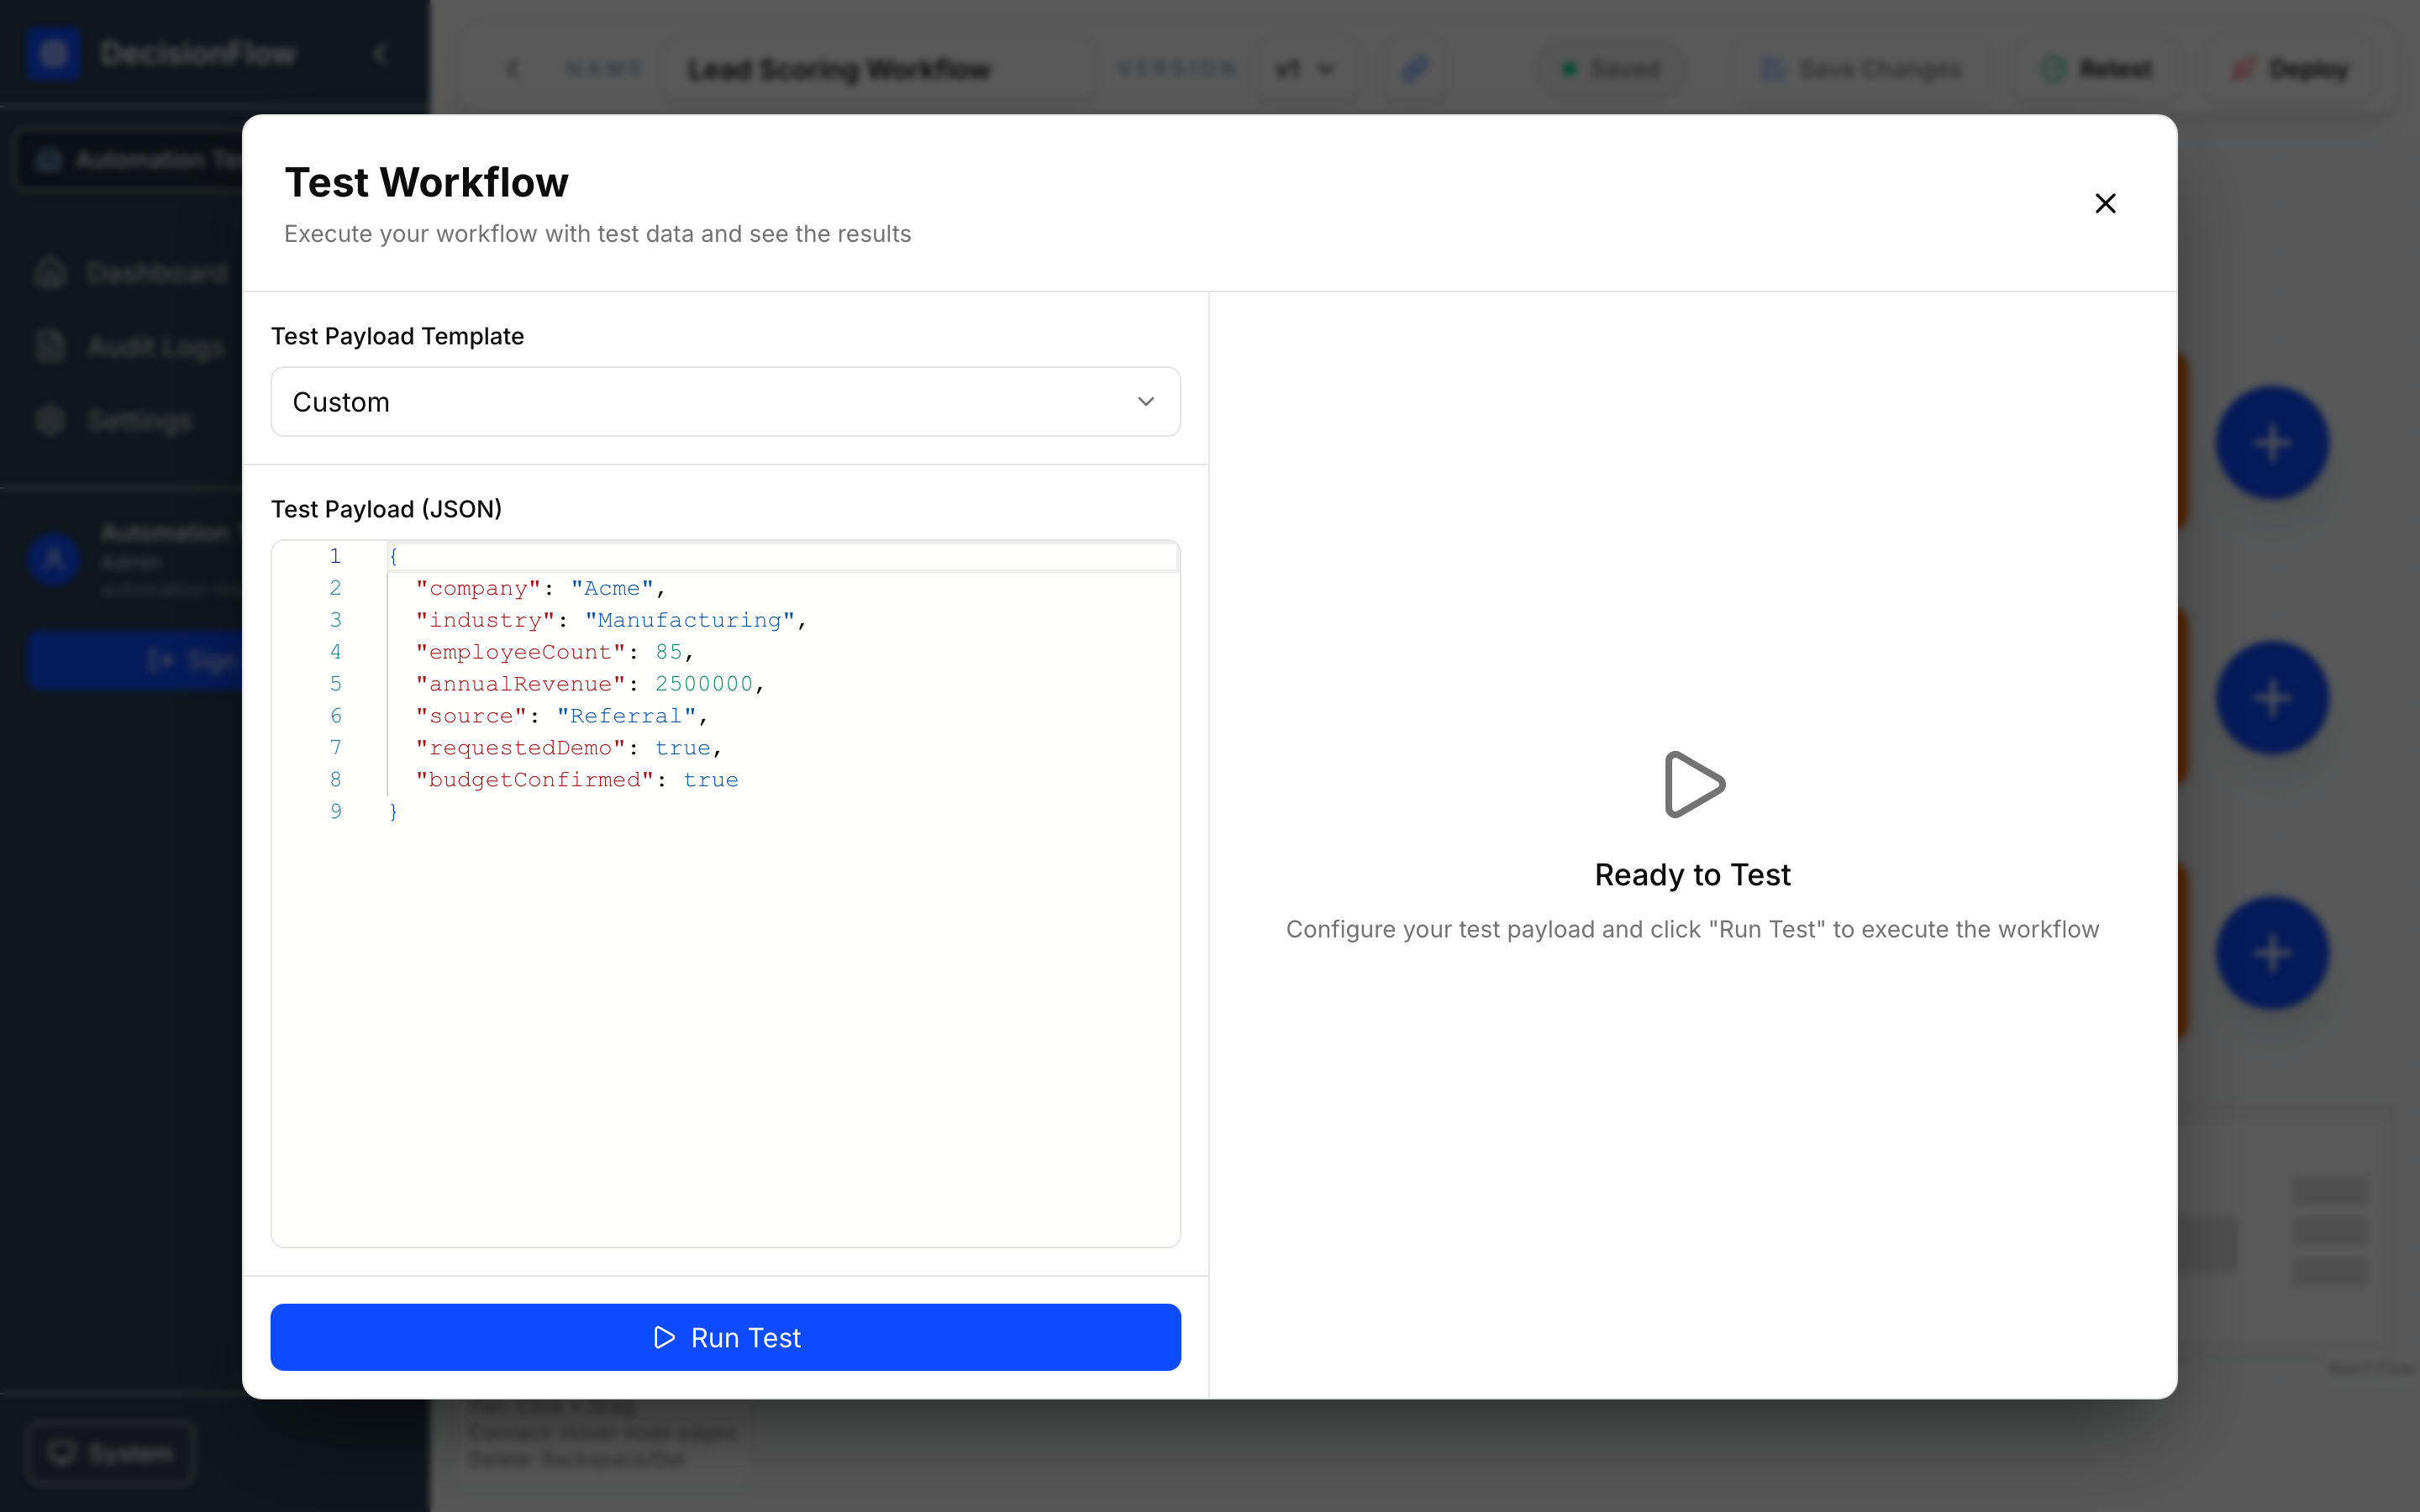
Task: Click the employeeCount value 85
Action: click(668, 652)
